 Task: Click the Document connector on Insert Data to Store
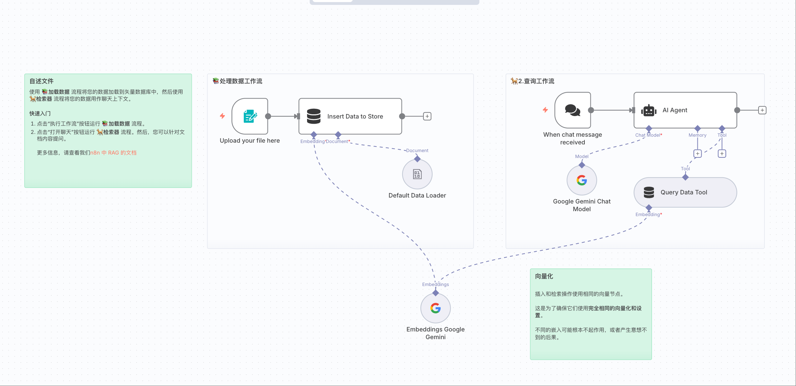(x=338, y=135)
